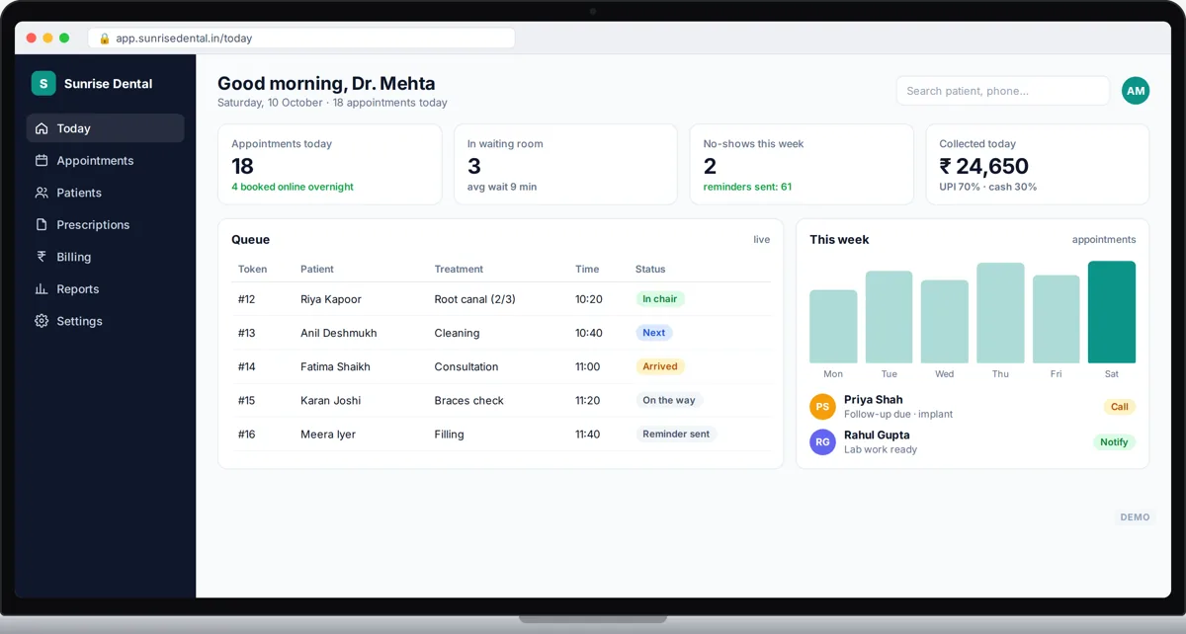
Task: Open Patients section label
Action: 79,193
